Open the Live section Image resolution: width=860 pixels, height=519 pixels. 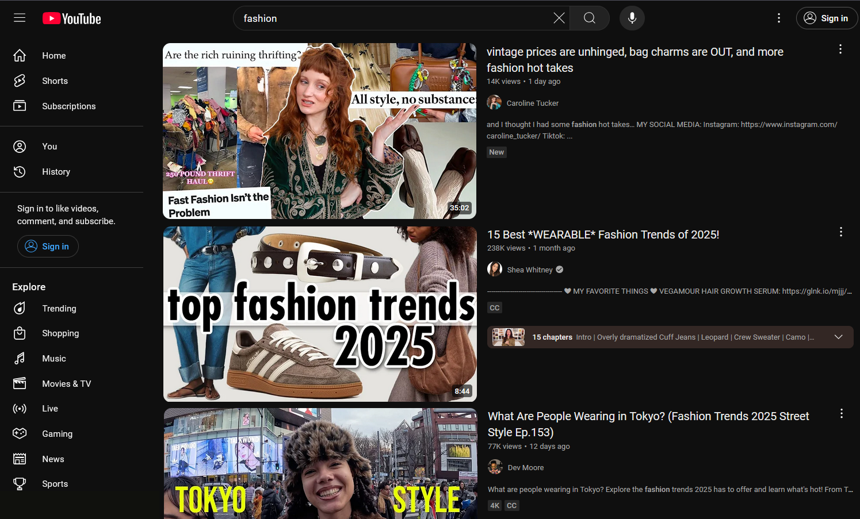tap(50, 408)
